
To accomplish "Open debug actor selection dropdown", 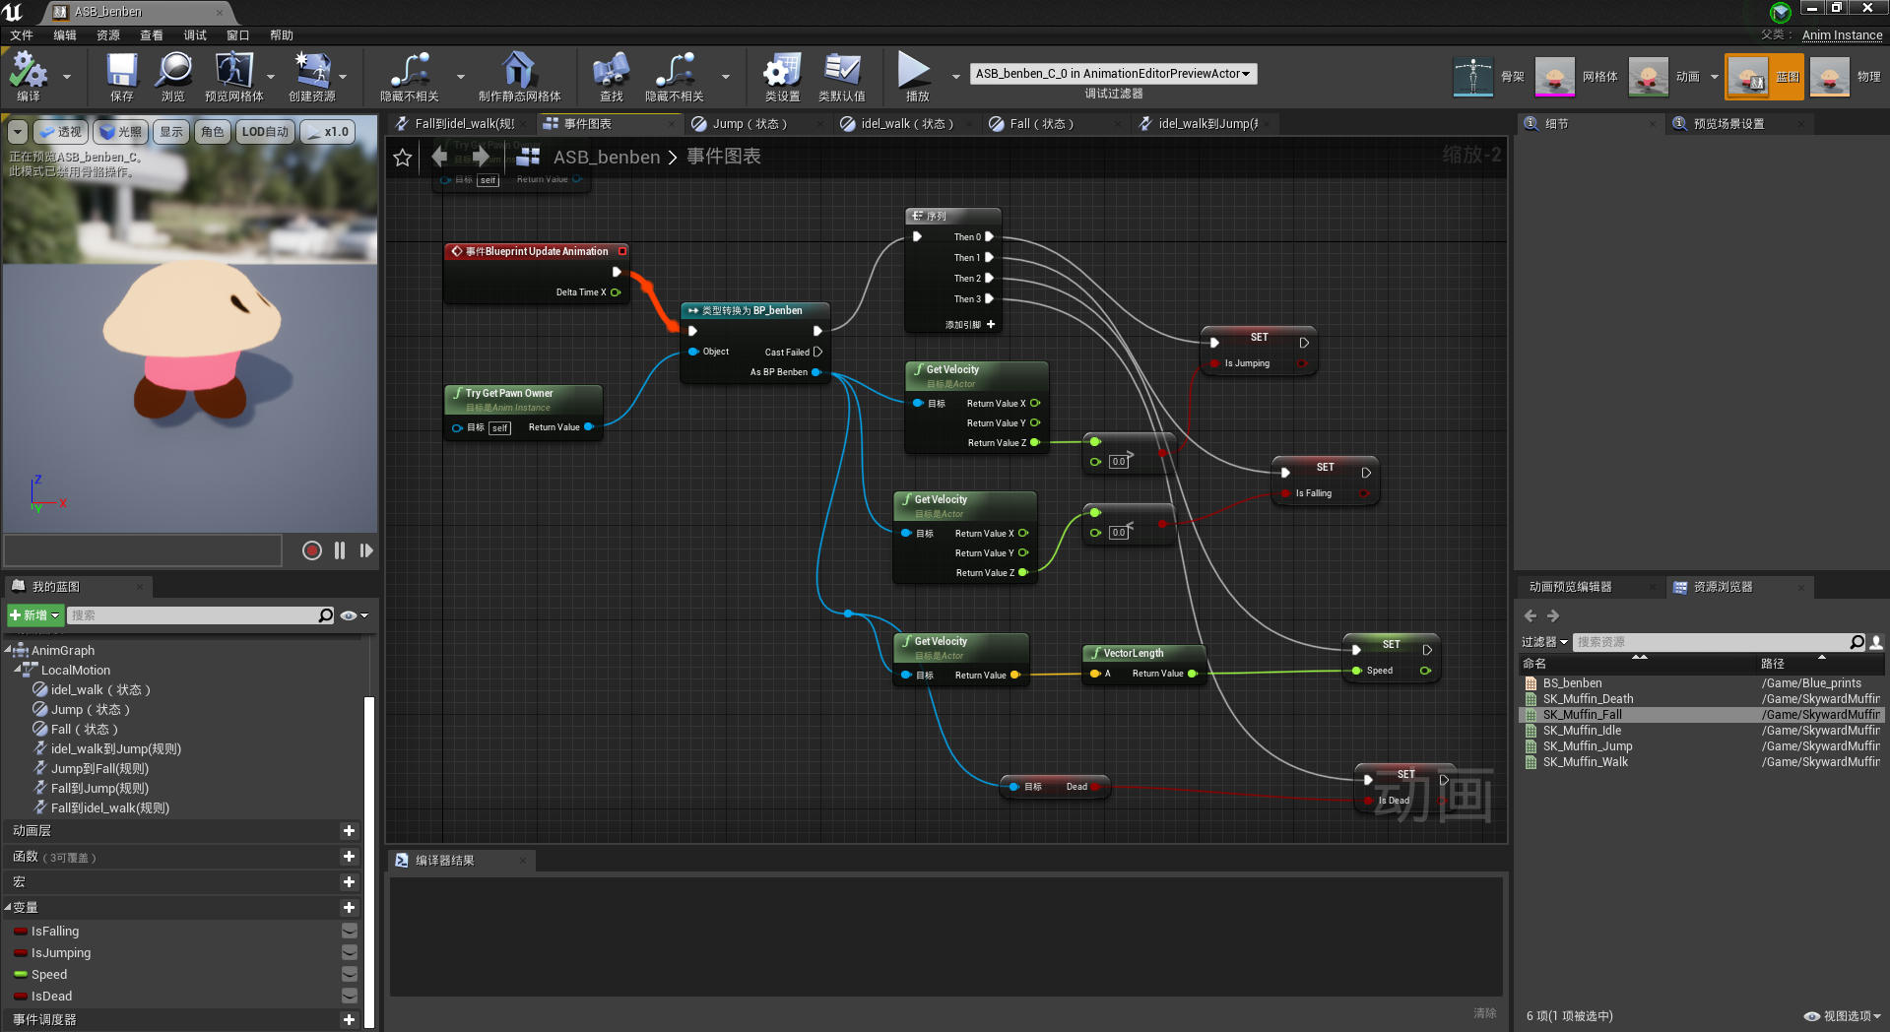I will tap(1113, 74).
